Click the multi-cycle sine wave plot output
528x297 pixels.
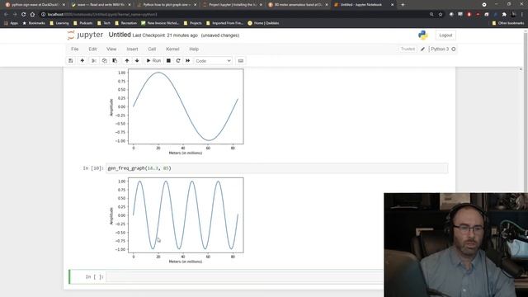coord(177,220)
